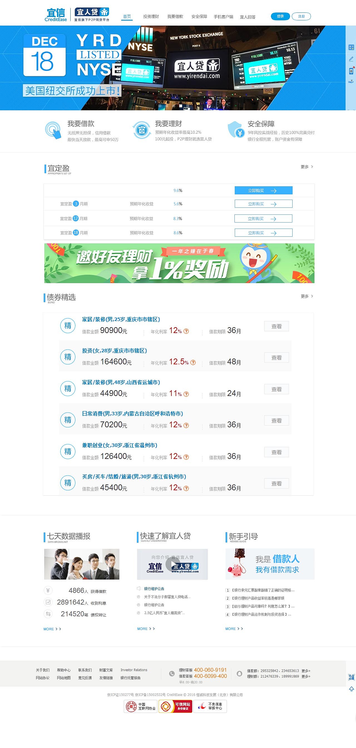
Task: Click the 邀好友理财拿1%奖励 banner
Action: (179, 263)
